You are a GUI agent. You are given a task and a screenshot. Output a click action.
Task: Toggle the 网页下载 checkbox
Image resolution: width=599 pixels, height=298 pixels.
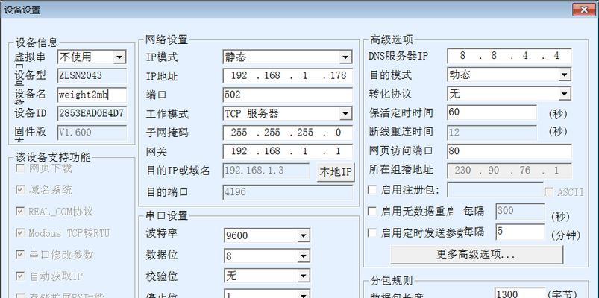[x=20, y=168]
